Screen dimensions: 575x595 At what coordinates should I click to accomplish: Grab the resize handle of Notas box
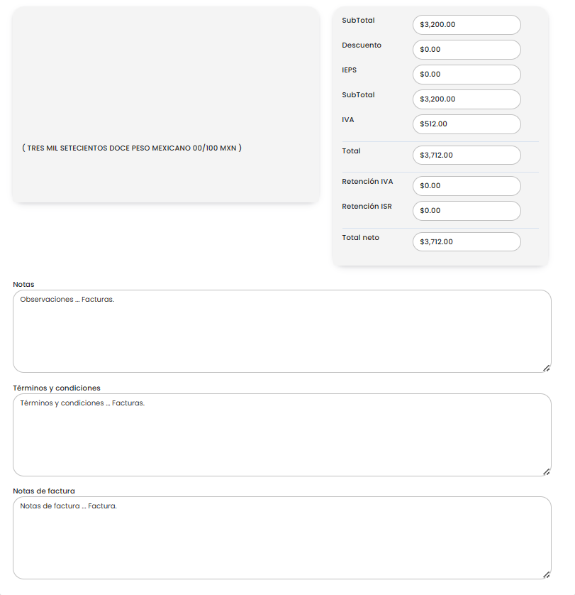(x=546, y=368)
